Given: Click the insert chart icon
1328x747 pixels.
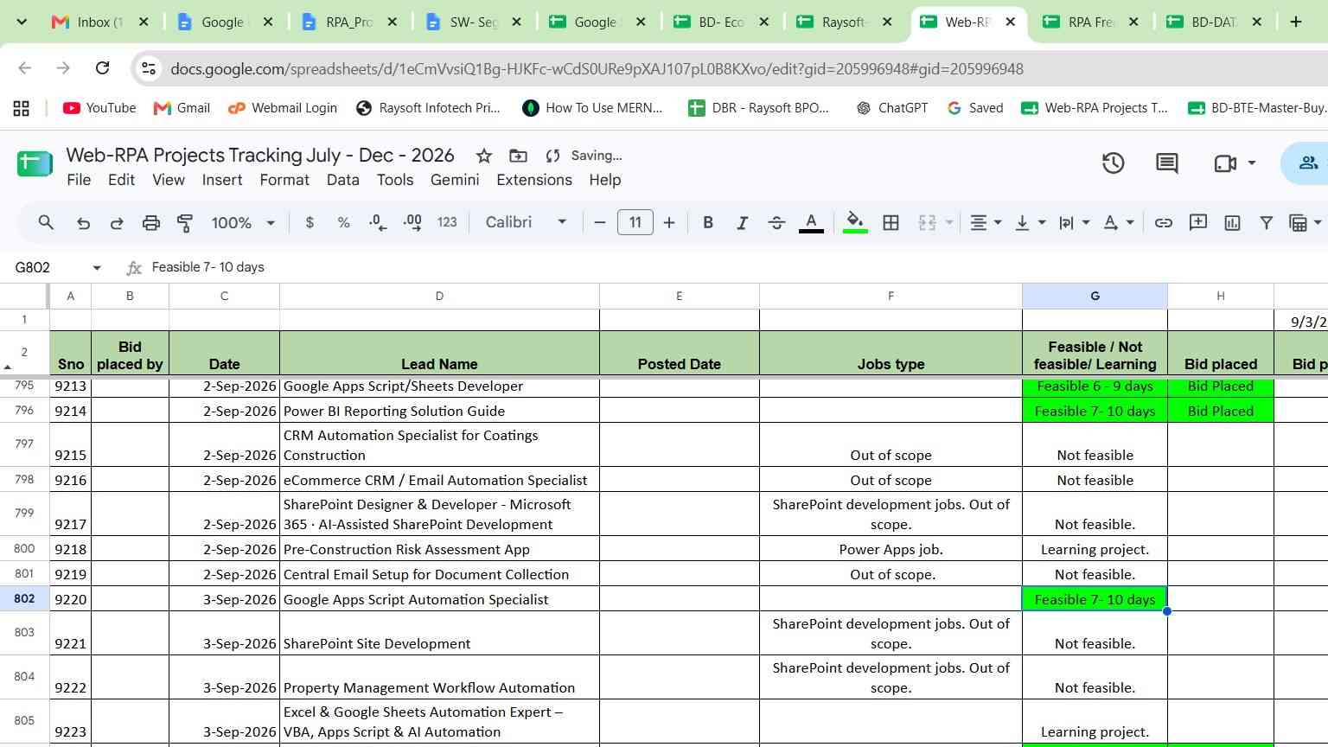Looking at the screenshot, I should [1232, 223].
